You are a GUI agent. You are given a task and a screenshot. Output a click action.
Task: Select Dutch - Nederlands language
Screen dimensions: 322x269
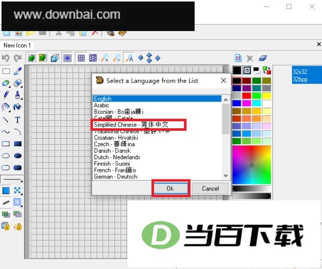point(157,157)
